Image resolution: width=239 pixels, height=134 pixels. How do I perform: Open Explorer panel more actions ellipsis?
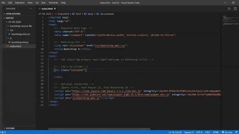pos(31,9)
